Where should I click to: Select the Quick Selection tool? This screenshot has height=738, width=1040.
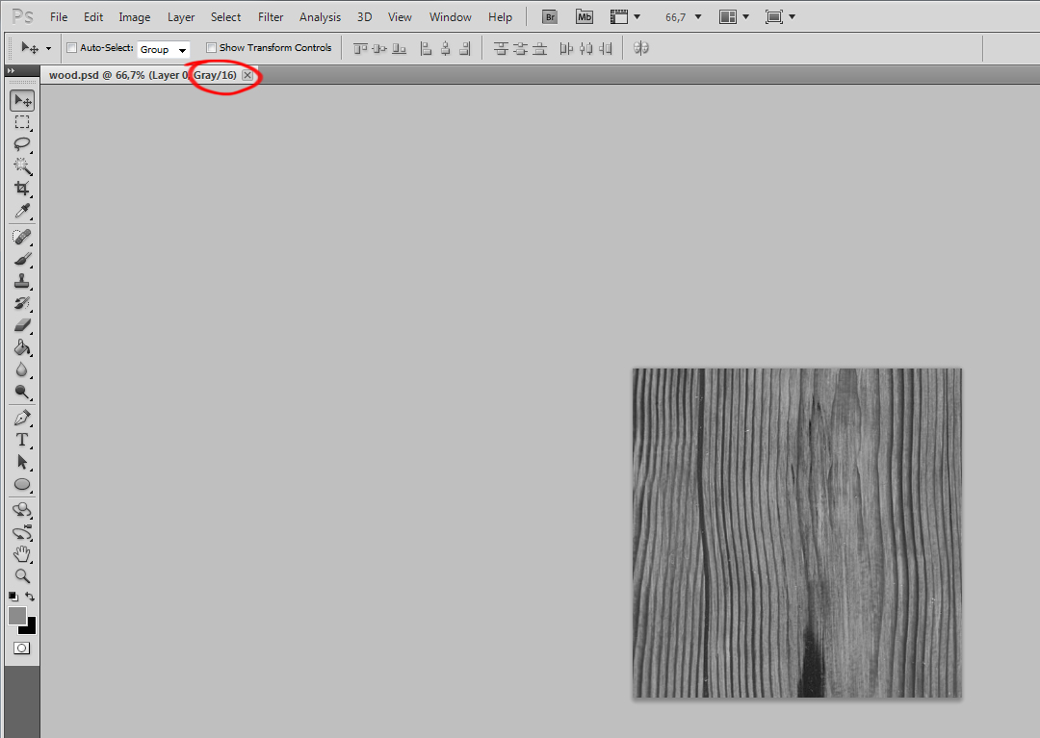pyautogui.click(x=22, y=166)
